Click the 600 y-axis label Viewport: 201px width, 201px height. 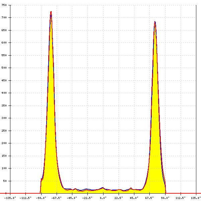click(4, 43)
